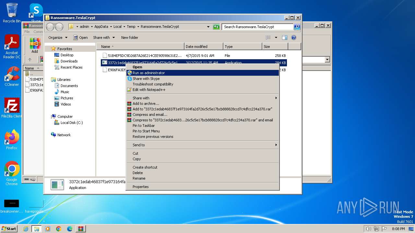The image size is (415, 233).
Task: Select Favorites in the navigation pane
Action: [62, 49]
